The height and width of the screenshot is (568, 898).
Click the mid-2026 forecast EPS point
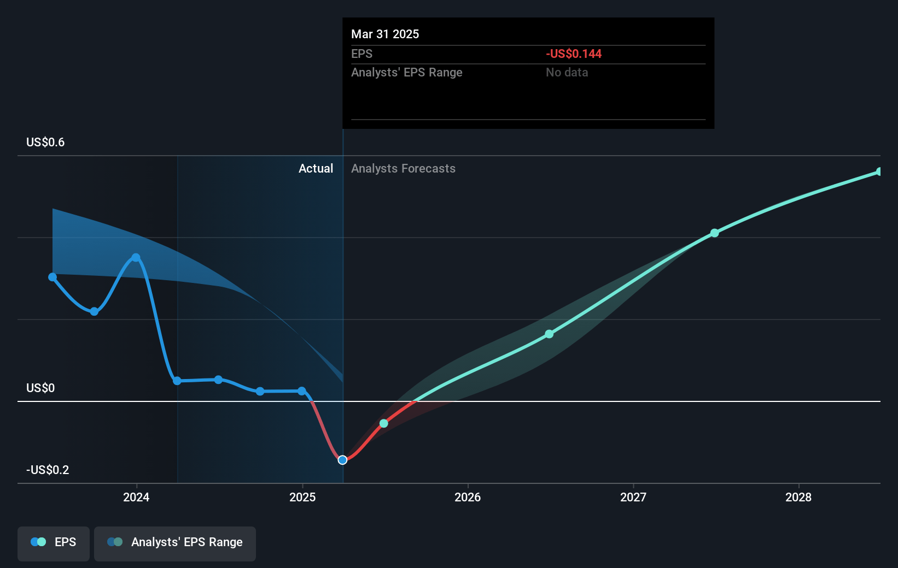[x=549, y=334]
